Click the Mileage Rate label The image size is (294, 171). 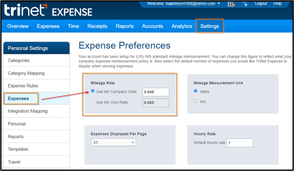pos(103,83)
